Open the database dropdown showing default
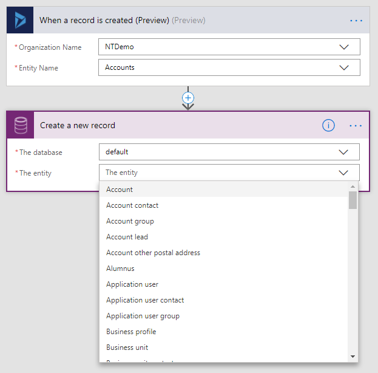Screen dimensions: 378x373 pos(344,152)
